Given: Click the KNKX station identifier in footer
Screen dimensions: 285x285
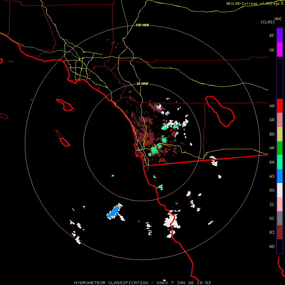Looking at the screenshot, I should 162,283.
